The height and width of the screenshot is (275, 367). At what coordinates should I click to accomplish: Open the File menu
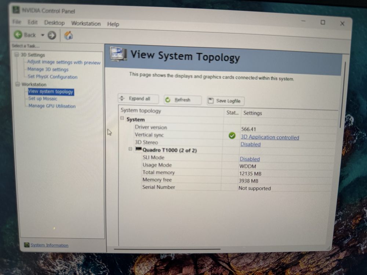point(17,22)
